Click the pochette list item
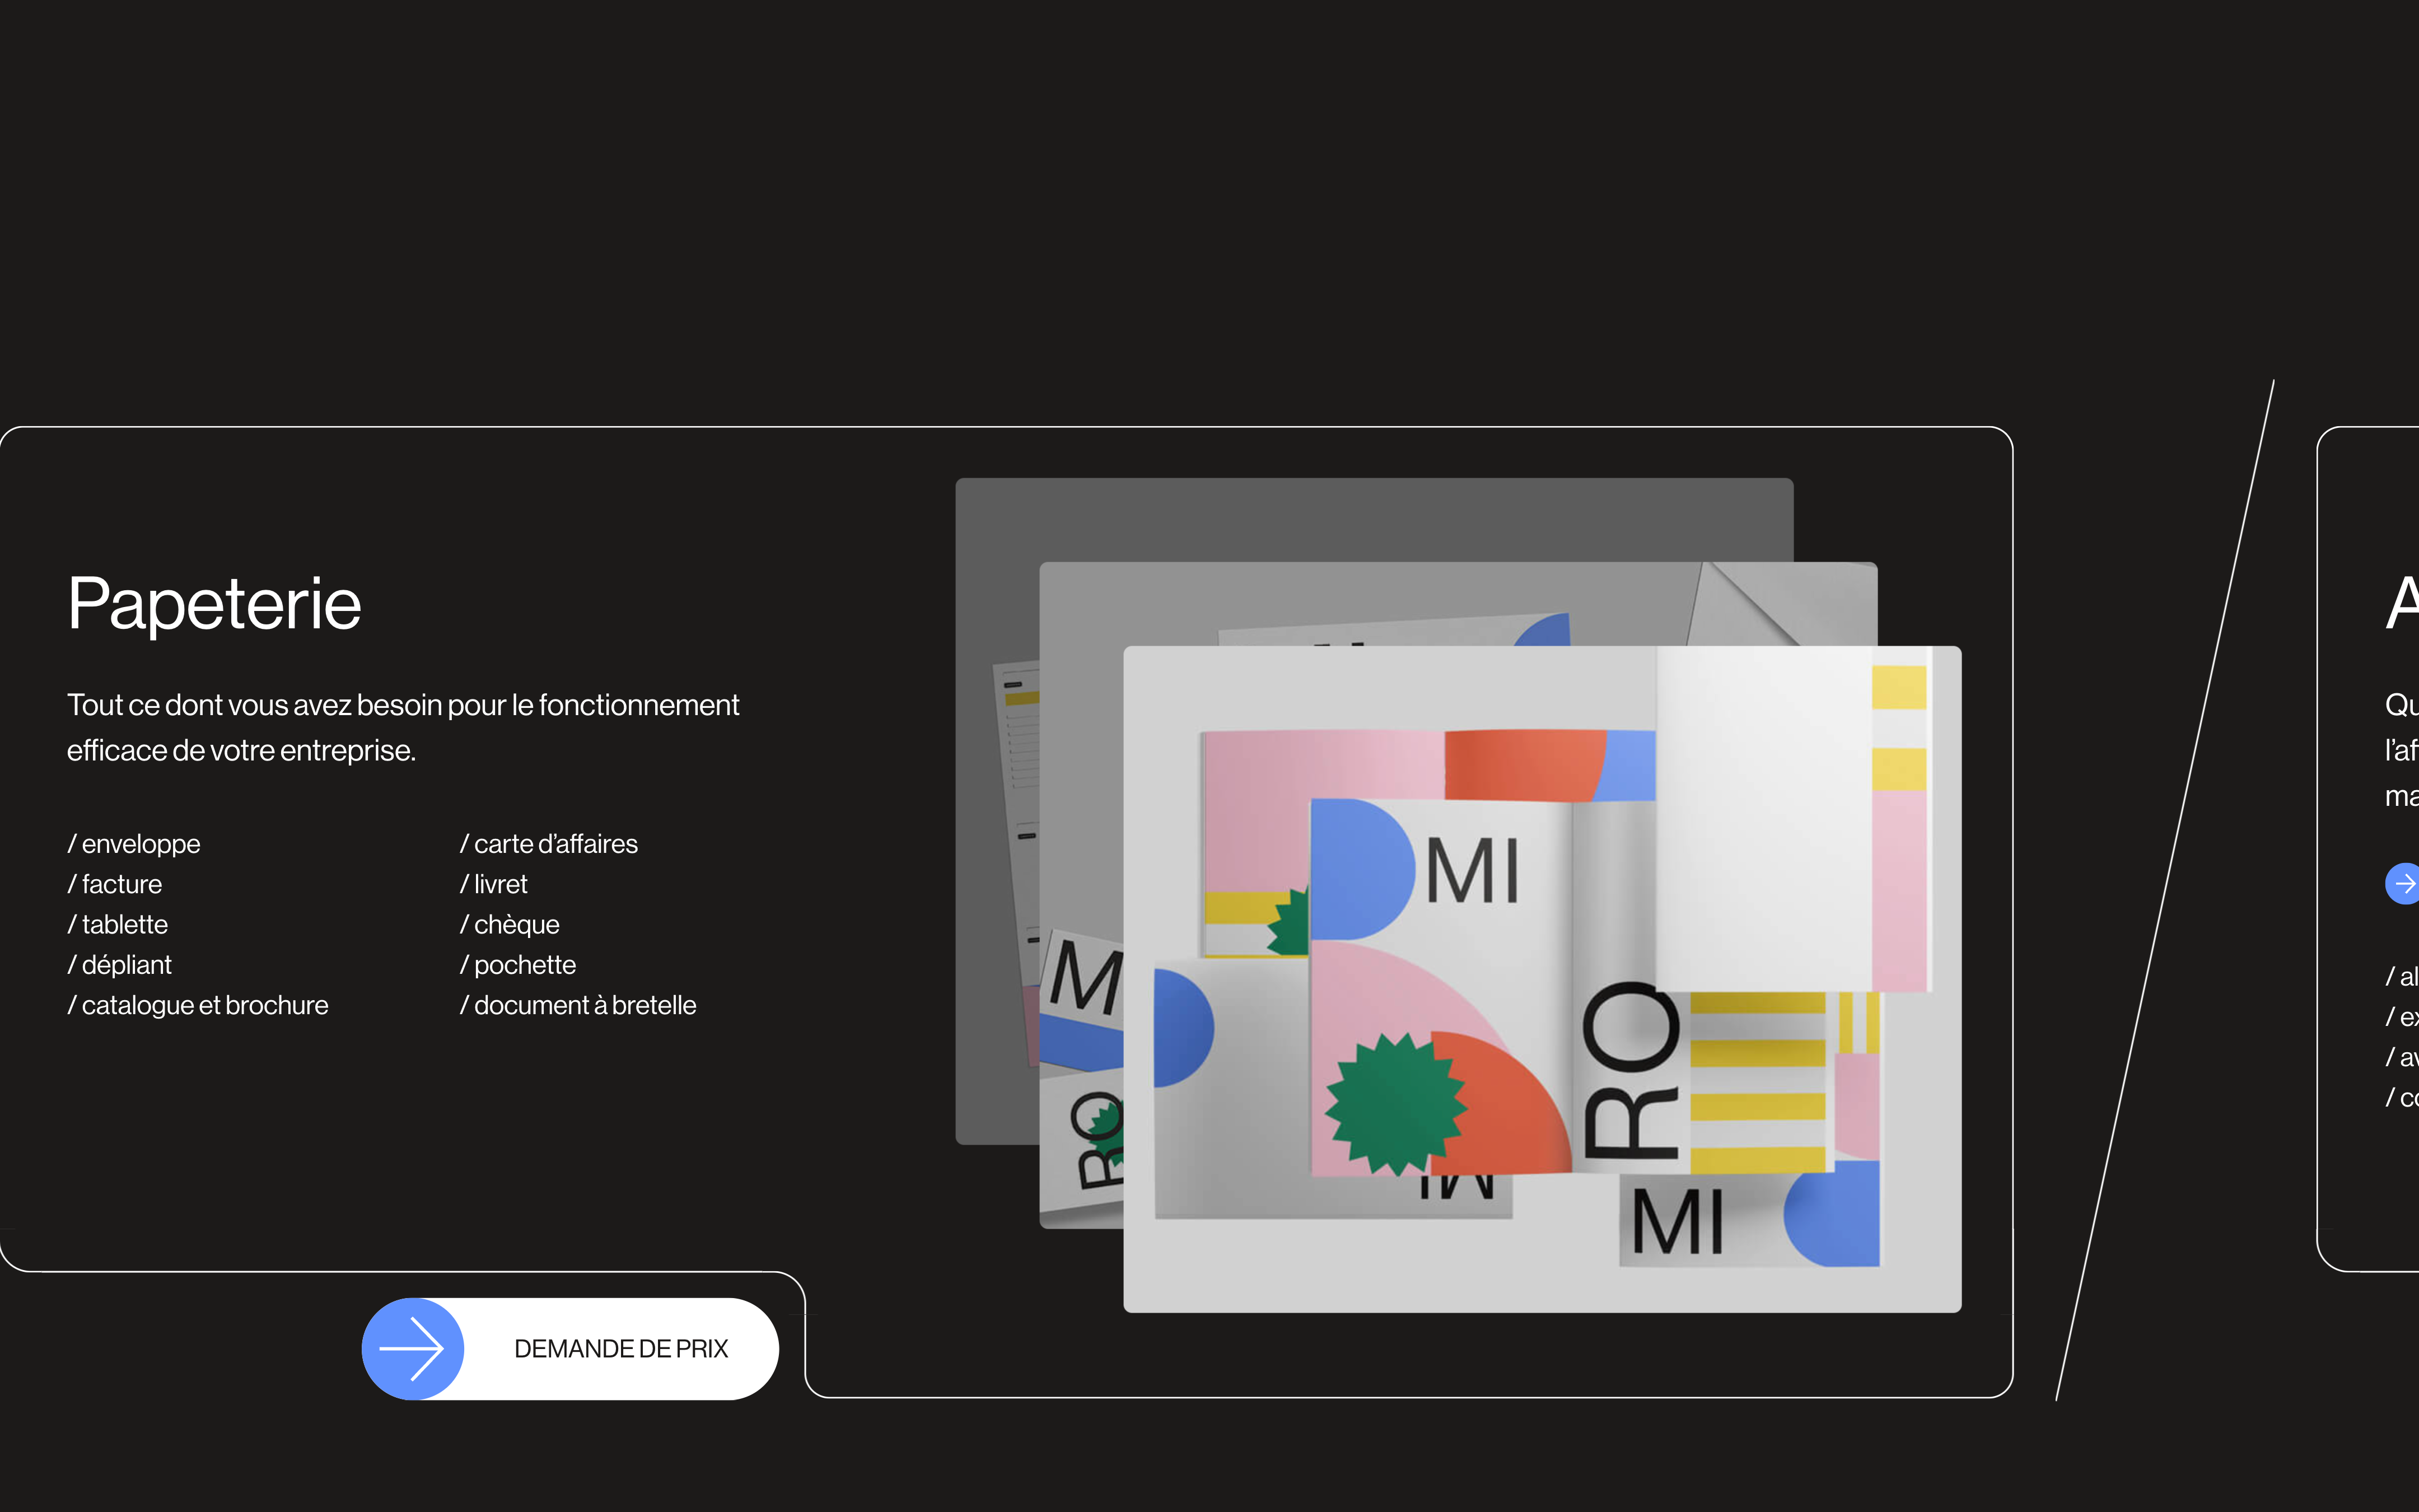The width and height of the screenshot is (2419, 1512). [x=518, y=965]
